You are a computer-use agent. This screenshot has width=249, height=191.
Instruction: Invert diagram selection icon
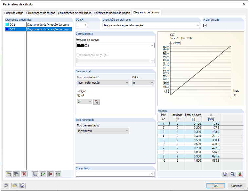58,174
